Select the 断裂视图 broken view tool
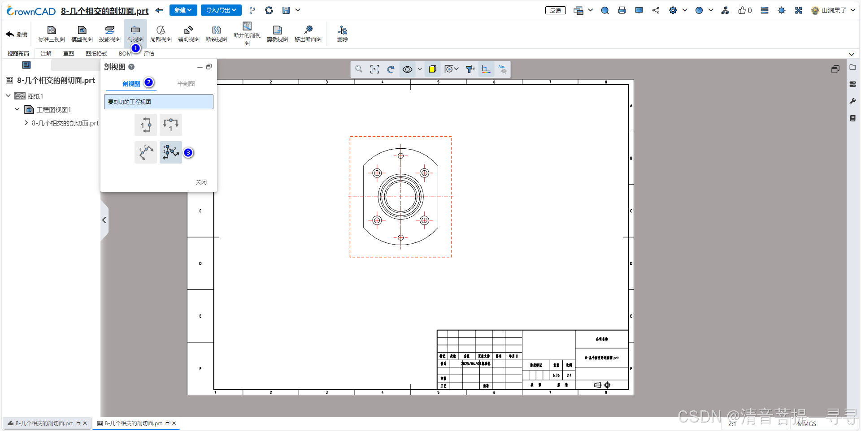The image size is (861, 431). point(217,34)
